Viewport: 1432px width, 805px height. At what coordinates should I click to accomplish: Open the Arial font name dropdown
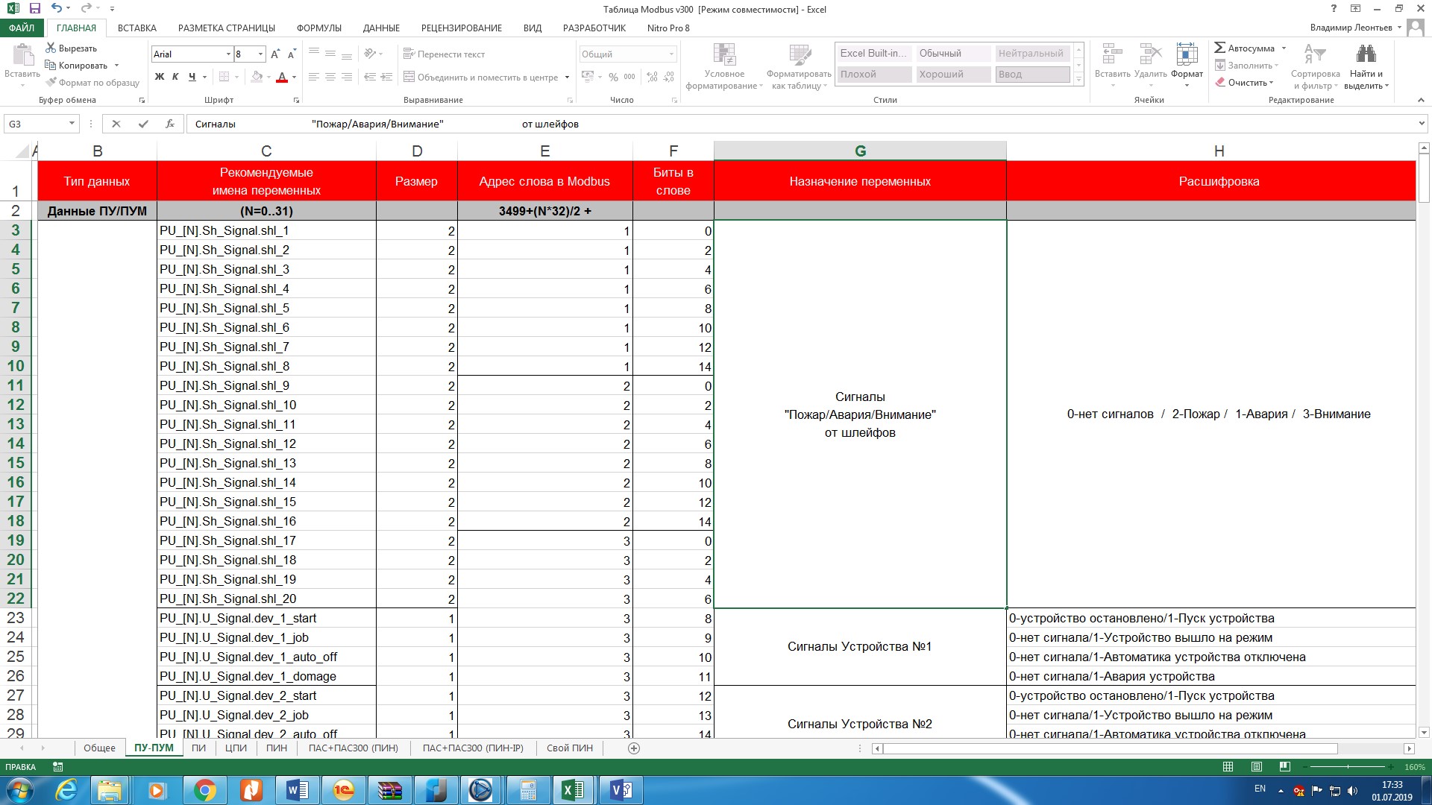click(x=228, y=54)
